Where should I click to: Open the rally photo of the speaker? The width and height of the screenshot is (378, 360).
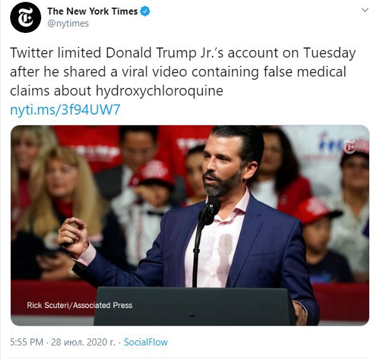pos(190,225)
